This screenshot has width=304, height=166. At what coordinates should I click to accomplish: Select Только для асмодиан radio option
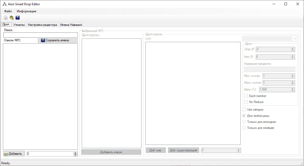(x=244, y=122)
